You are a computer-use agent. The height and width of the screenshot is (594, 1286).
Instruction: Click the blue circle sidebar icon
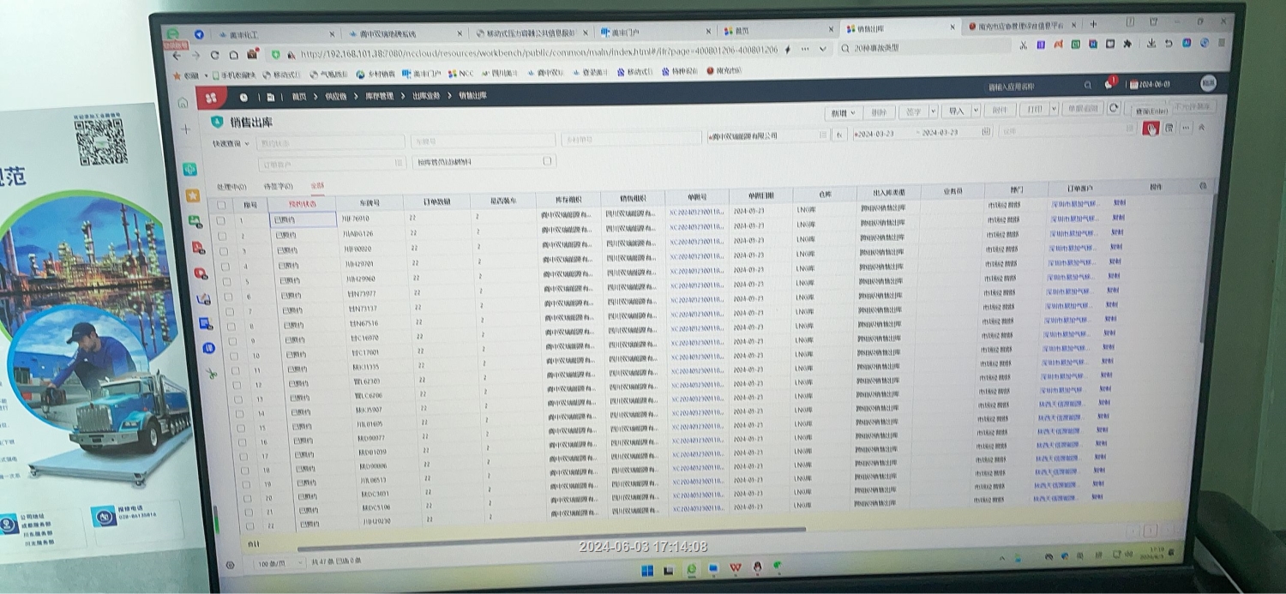[x=208, y=348]
